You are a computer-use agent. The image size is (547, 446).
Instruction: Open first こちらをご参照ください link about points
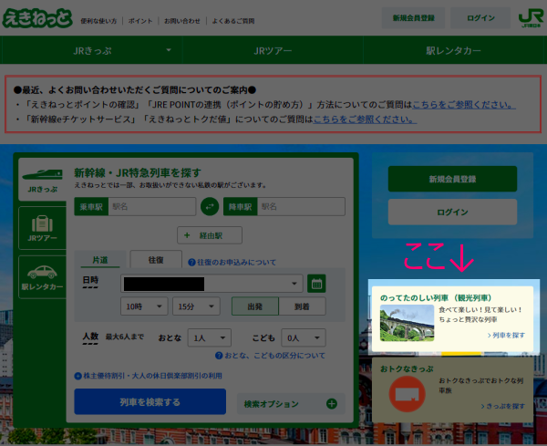click(x=464, y=104)
